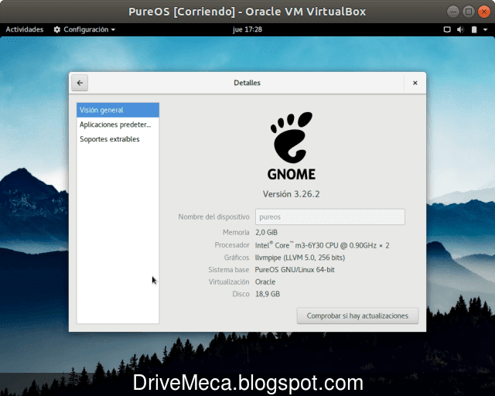The width and height of the screenshot is (495, 396).
Task: Click the Gráficos label
Action: 237,258
